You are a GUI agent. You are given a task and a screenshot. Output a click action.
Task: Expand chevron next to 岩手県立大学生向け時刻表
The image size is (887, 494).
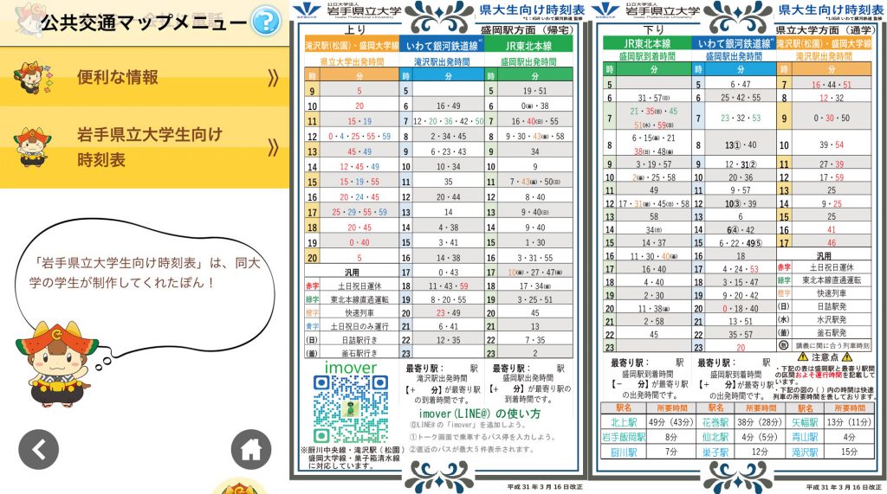click(273, 148)
